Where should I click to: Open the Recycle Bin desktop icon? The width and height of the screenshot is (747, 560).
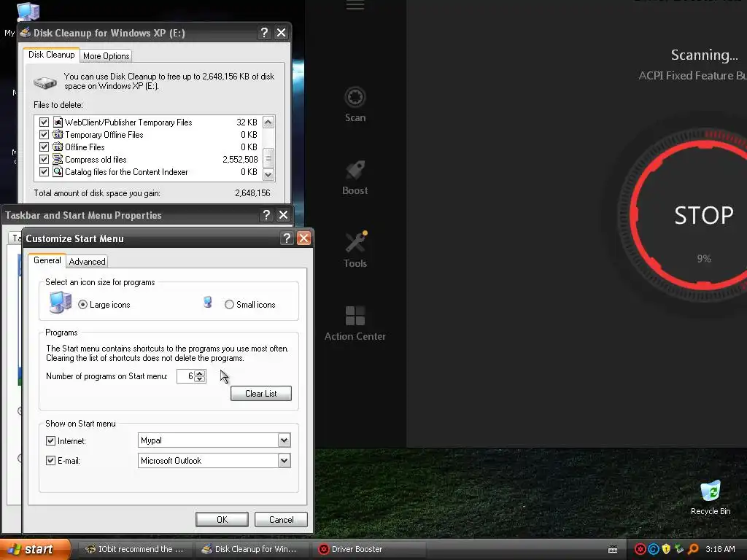point(711,497)
